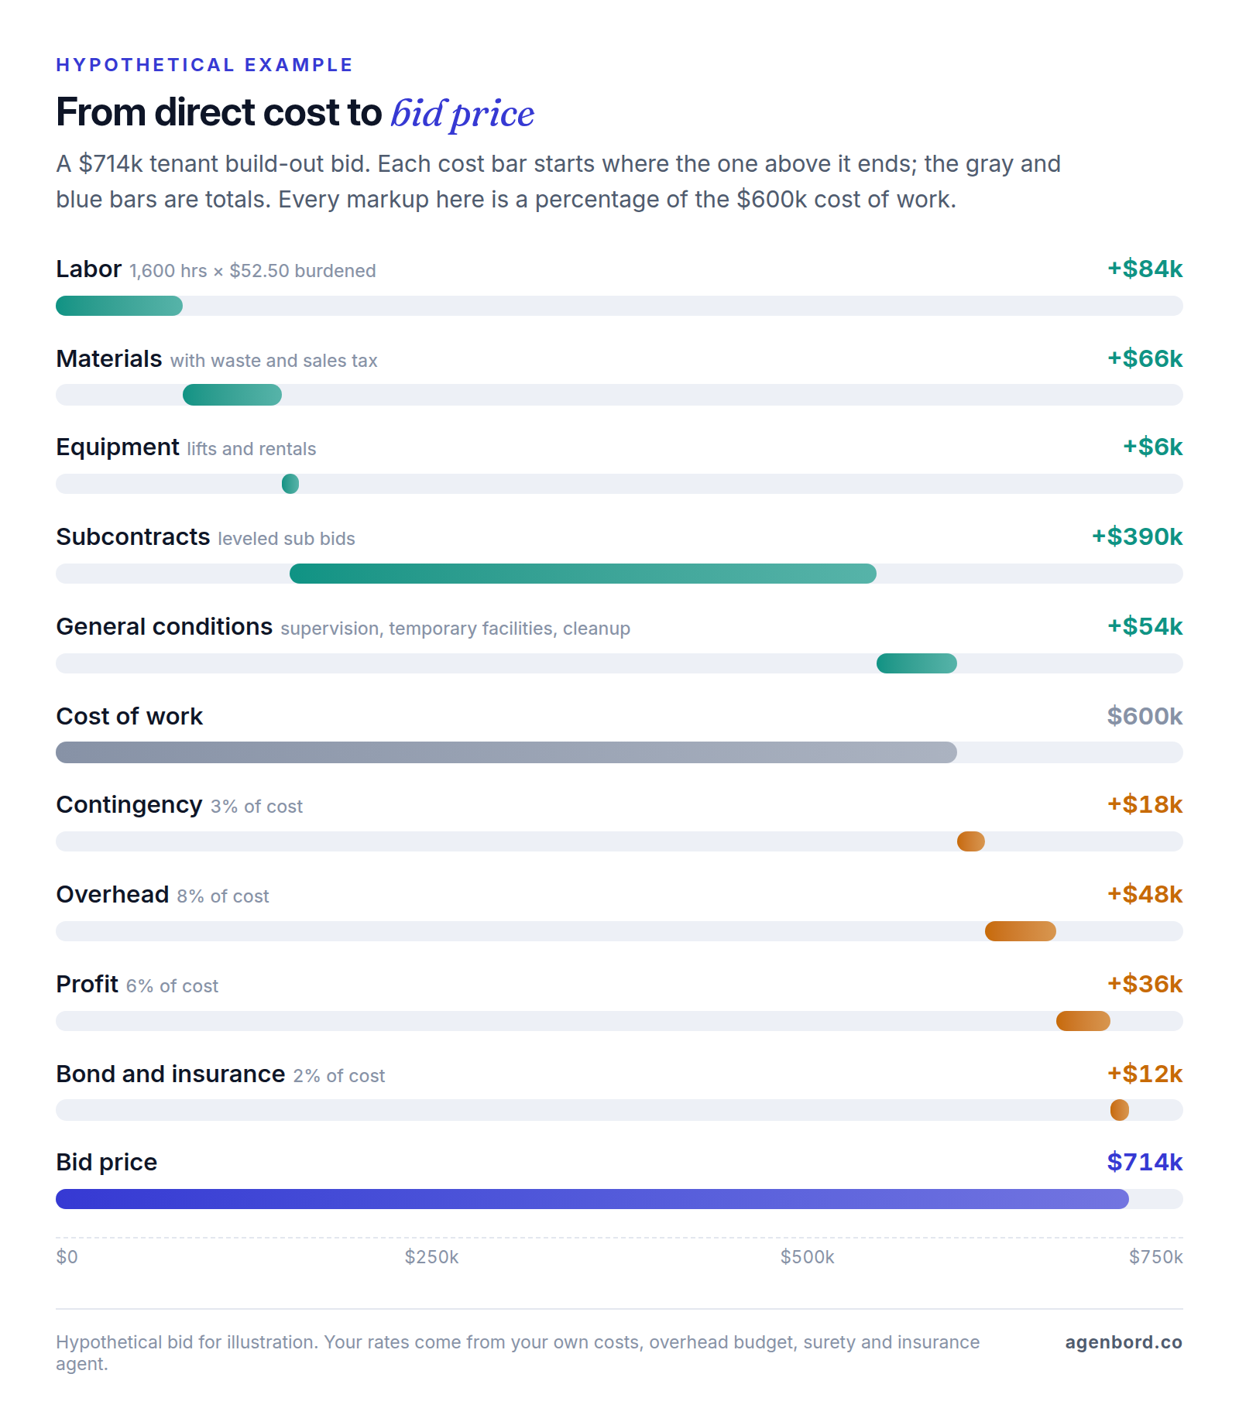Click the '$714k tenant build-out bid' description paragraph
Image resolution: width=1239 pixels, height=1415 pixels.
558,182
